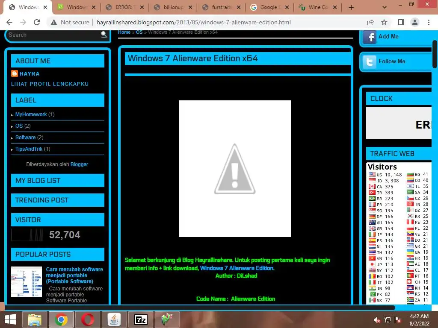Open LIHAT PROFIL LENGKAPKU link

[50, 84]
